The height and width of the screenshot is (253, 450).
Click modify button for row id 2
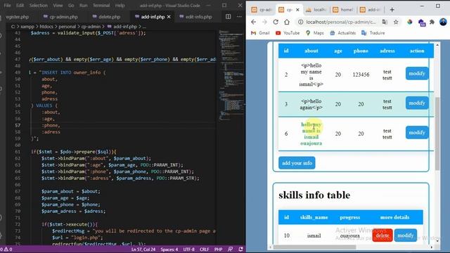pos(417,73)
